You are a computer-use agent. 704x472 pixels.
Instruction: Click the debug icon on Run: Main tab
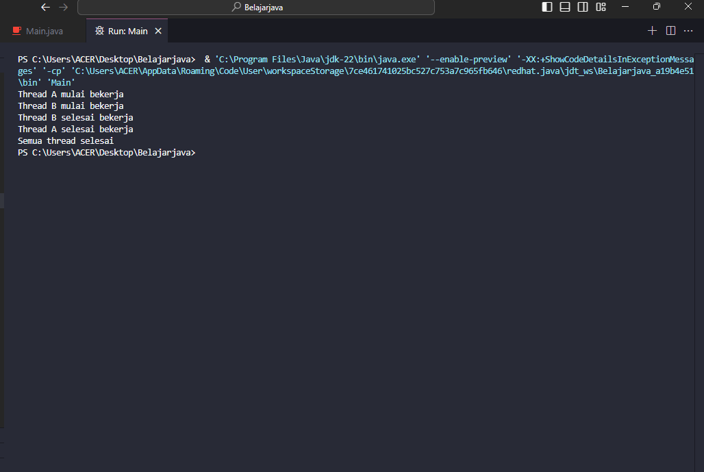click(x=99, y=31)
